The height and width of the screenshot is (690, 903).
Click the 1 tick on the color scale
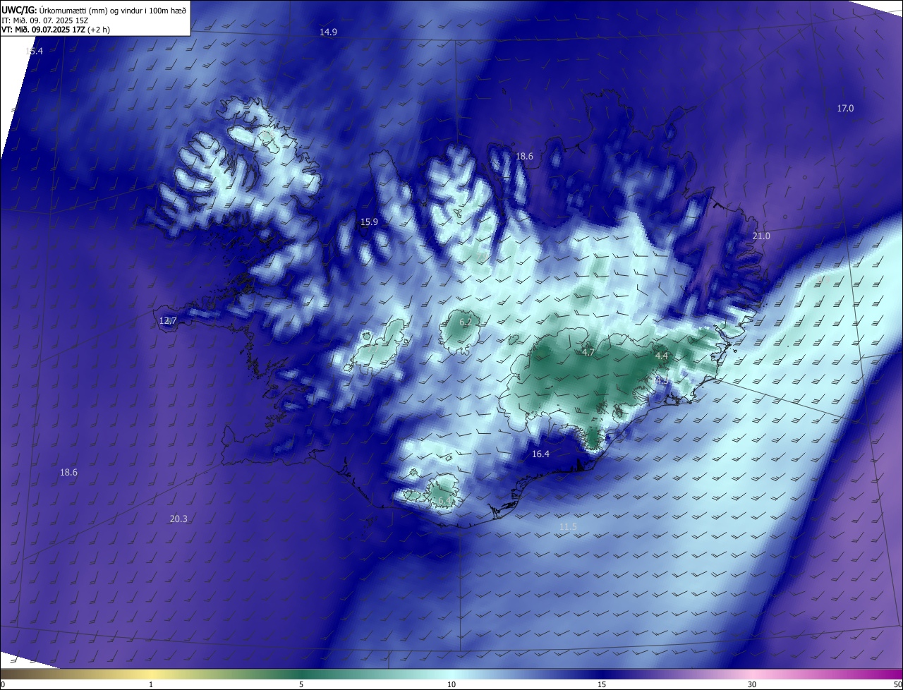coord(151,685)
